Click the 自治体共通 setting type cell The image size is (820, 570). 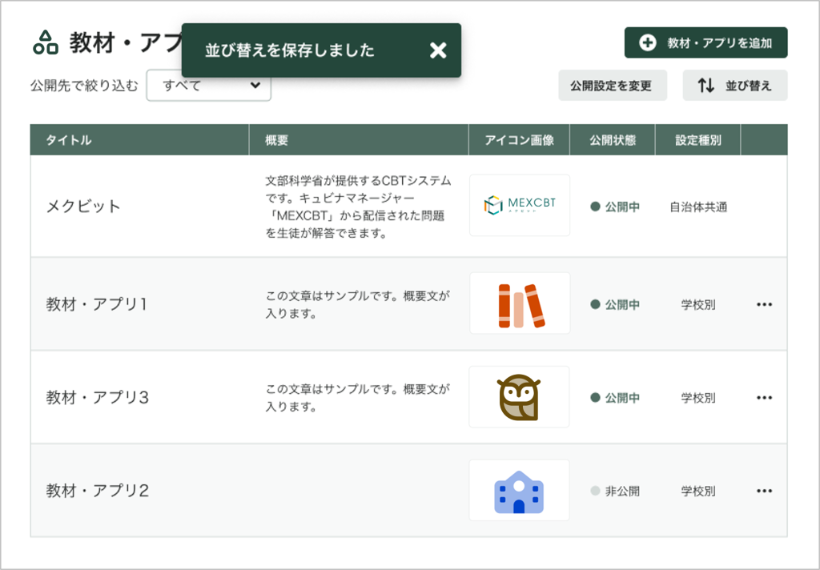[698, 207]
